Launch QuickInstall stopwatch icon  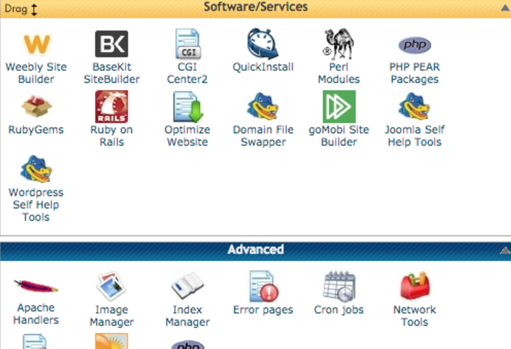pos(263,44)
